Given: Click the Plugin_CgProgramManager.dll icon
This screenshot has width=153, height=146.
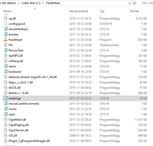Looking at the screenshot, I should (x=6, y=141).
